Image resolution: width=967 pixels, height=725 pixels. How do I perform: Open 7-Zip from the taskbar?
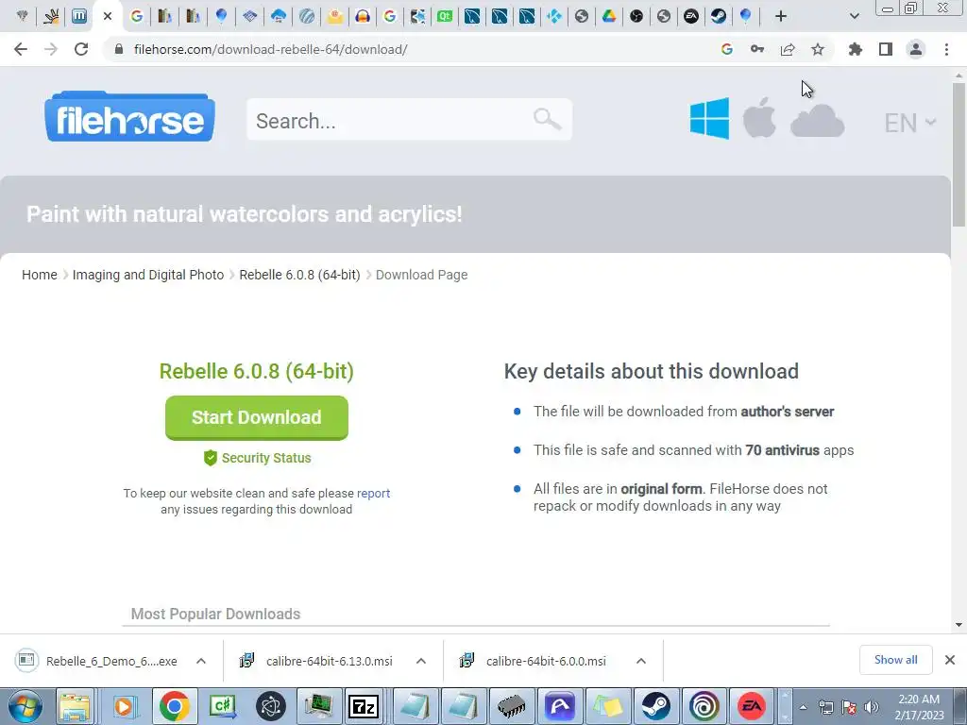(364, 706)
